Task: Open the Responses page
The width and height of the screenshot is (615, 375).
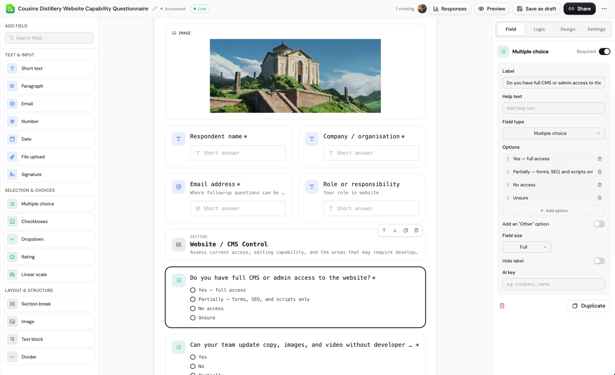Action: (450, 9)
